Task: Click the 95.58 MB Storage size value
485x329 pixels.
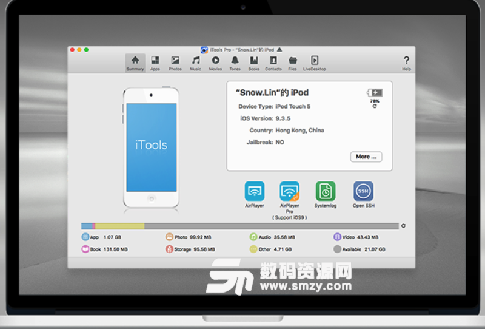Action: pos(204,249)
